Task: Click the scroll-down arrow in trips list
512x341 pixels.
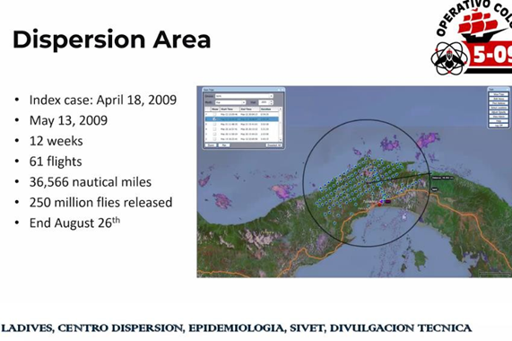Action: (280, 139)
